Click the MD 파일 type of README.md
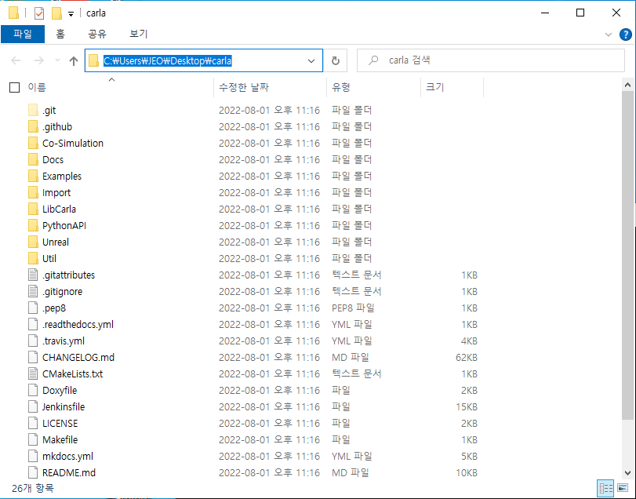 (x=351, y=472)
